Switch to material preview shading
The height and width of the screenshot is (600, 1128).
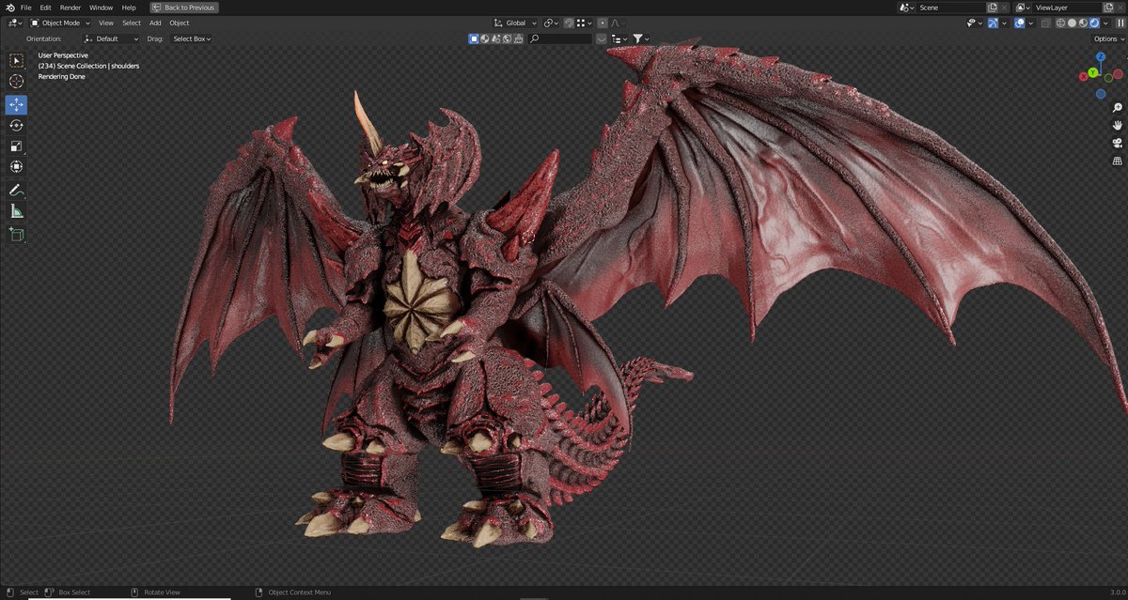[1083, 23]
